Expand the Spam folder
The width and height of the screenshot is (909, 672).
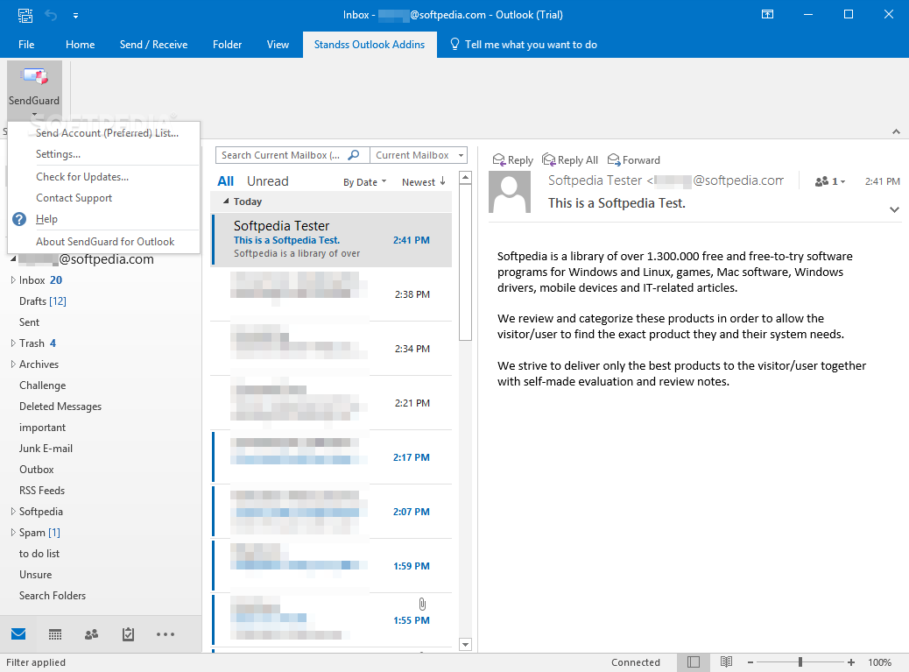[x=13, y=533]
